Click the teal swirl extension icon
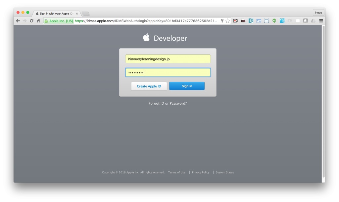 tap(251, 21)
